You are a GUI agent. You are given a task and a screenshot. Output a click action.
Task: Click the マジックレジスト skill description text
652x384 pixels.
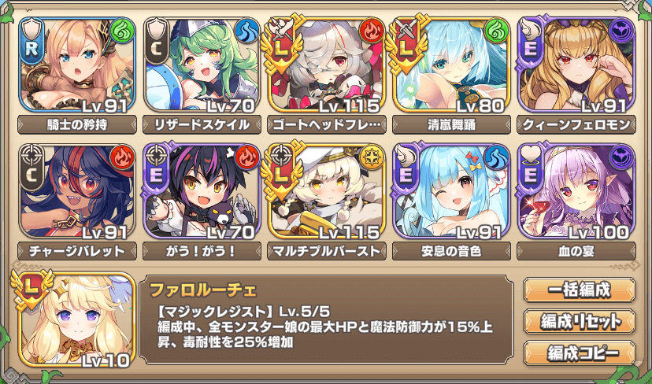[x=324, y=327]
